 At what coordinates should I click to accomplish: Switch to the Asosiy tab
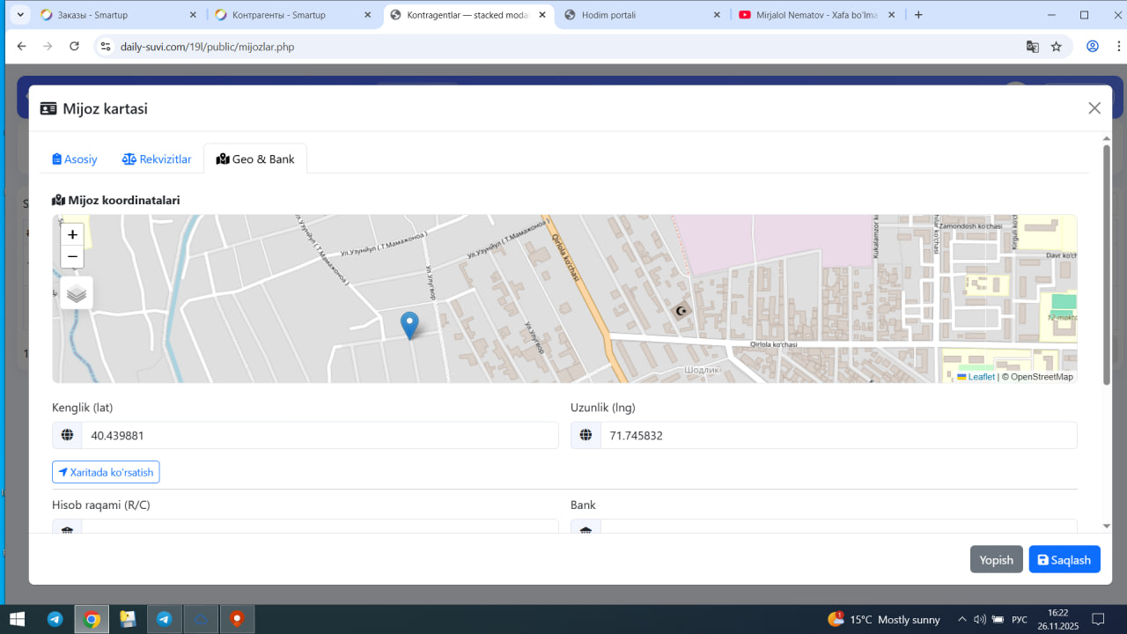click(75, 159)
